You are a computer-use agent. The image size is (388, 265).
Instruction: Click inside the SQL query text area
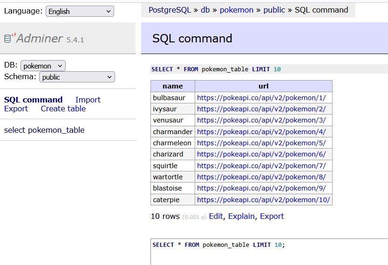click(x=269, y=252)
